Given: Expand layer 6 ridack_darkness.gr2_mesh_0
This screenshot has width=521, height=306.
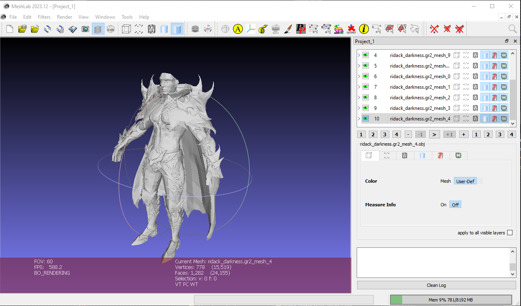Looking at the screenshot, I should (359, 76).
